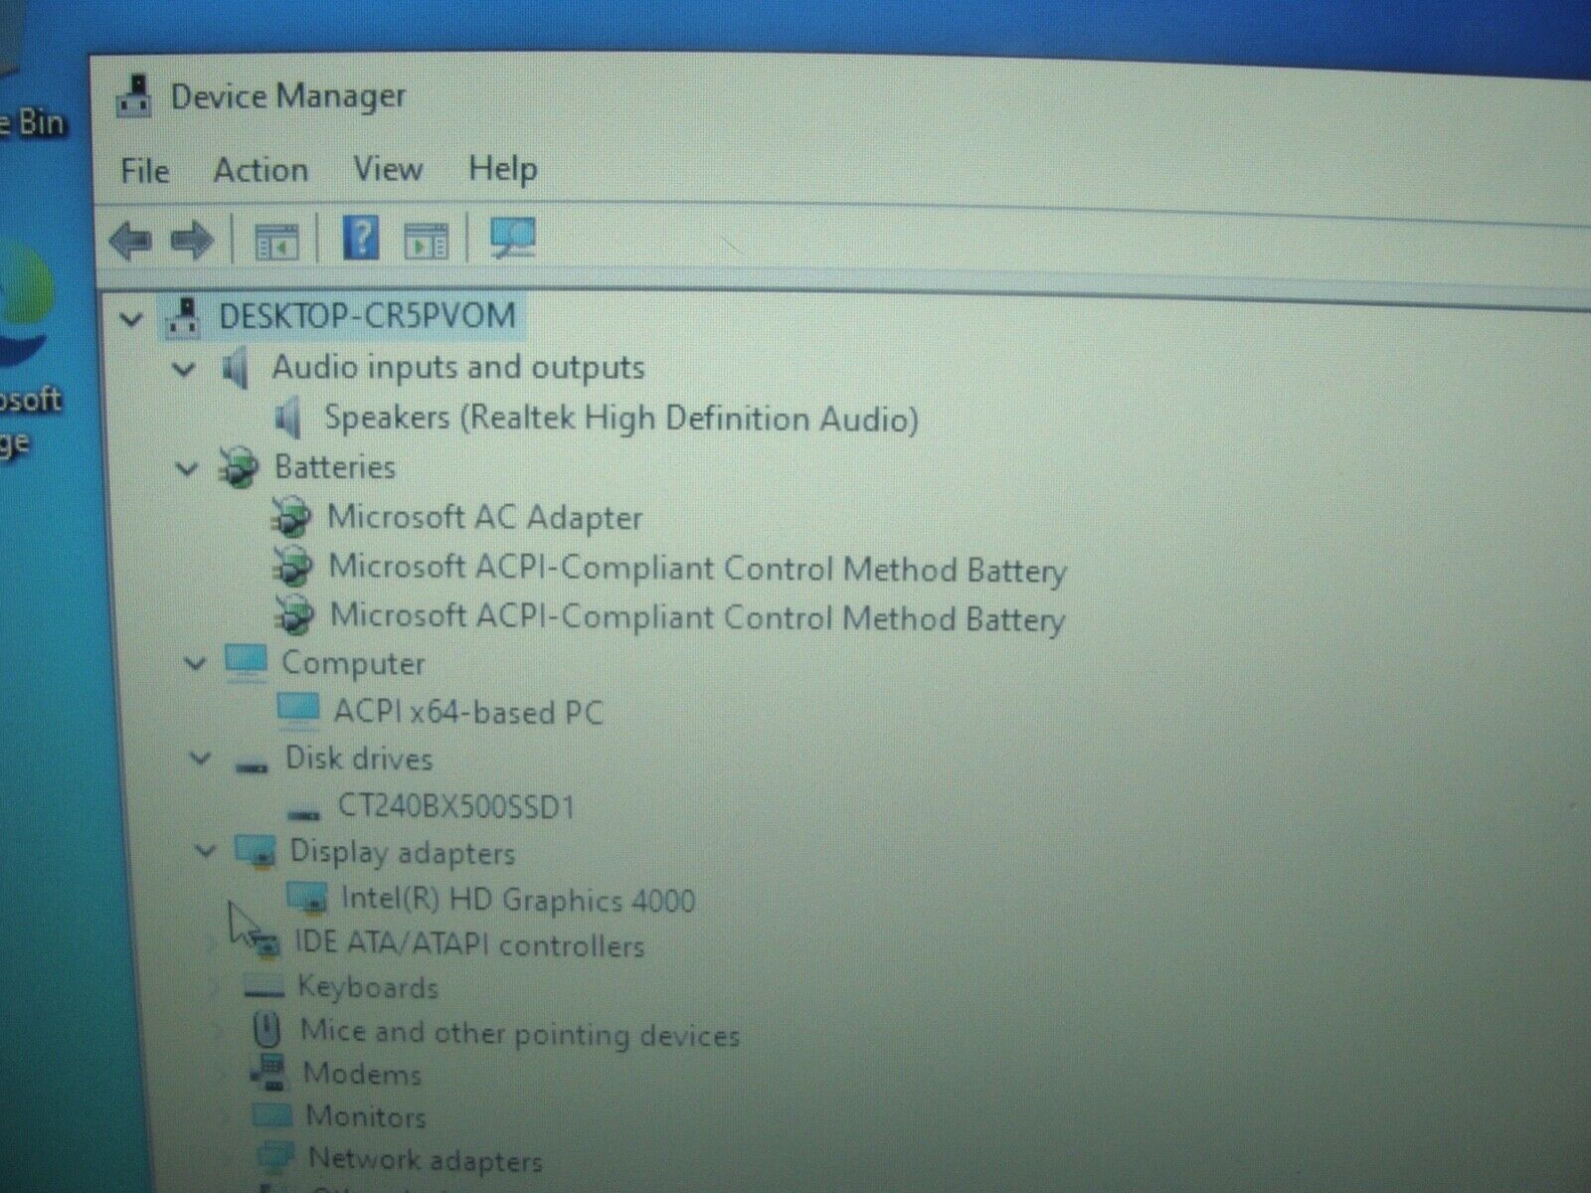Click the Mice and other pointing devices icon
The height and width of the screenshot is (1193, 1591).
click(265, 1030)
